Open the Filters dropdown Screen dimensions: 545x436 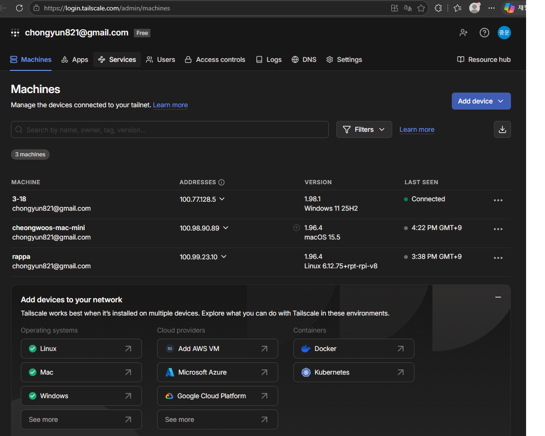pyautogui.click(x=364, y=129)
